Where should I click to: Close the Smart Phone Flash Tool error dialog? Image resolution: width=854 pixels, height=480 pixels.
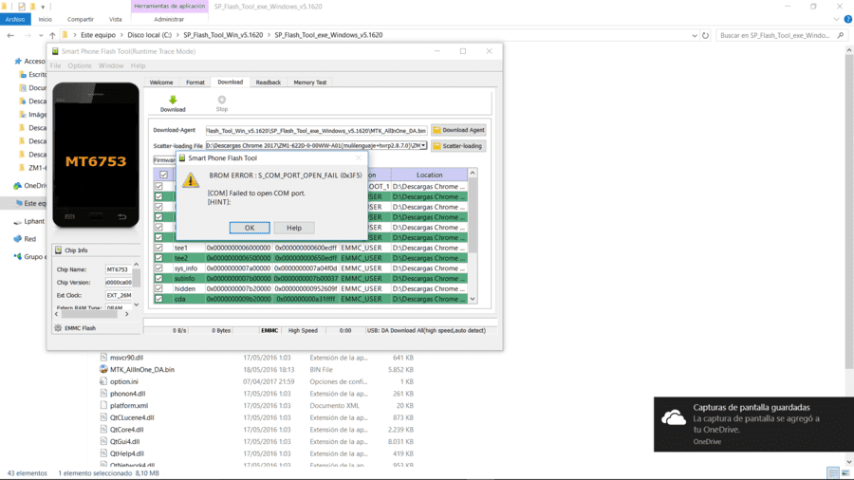tap(359, 157)
